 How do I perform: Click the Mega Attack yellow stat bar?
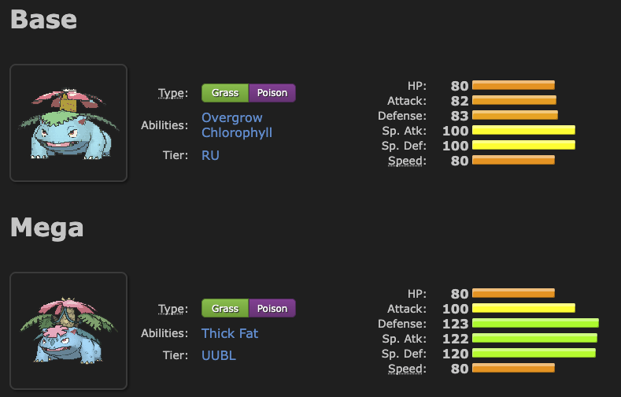523,308
